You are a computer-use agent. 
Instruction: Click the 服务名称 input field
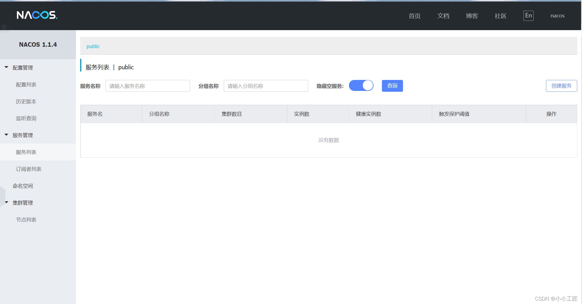point(147,86)
